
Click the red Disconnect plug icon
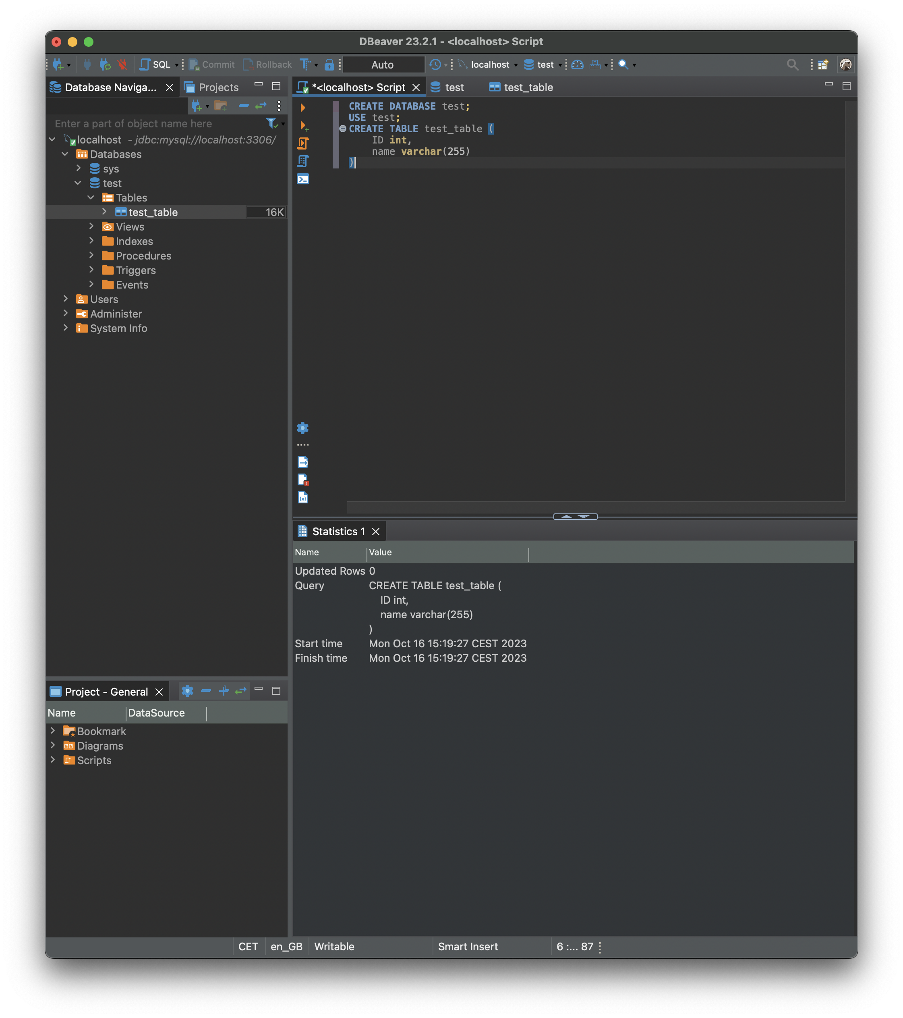tap(122, 65)
